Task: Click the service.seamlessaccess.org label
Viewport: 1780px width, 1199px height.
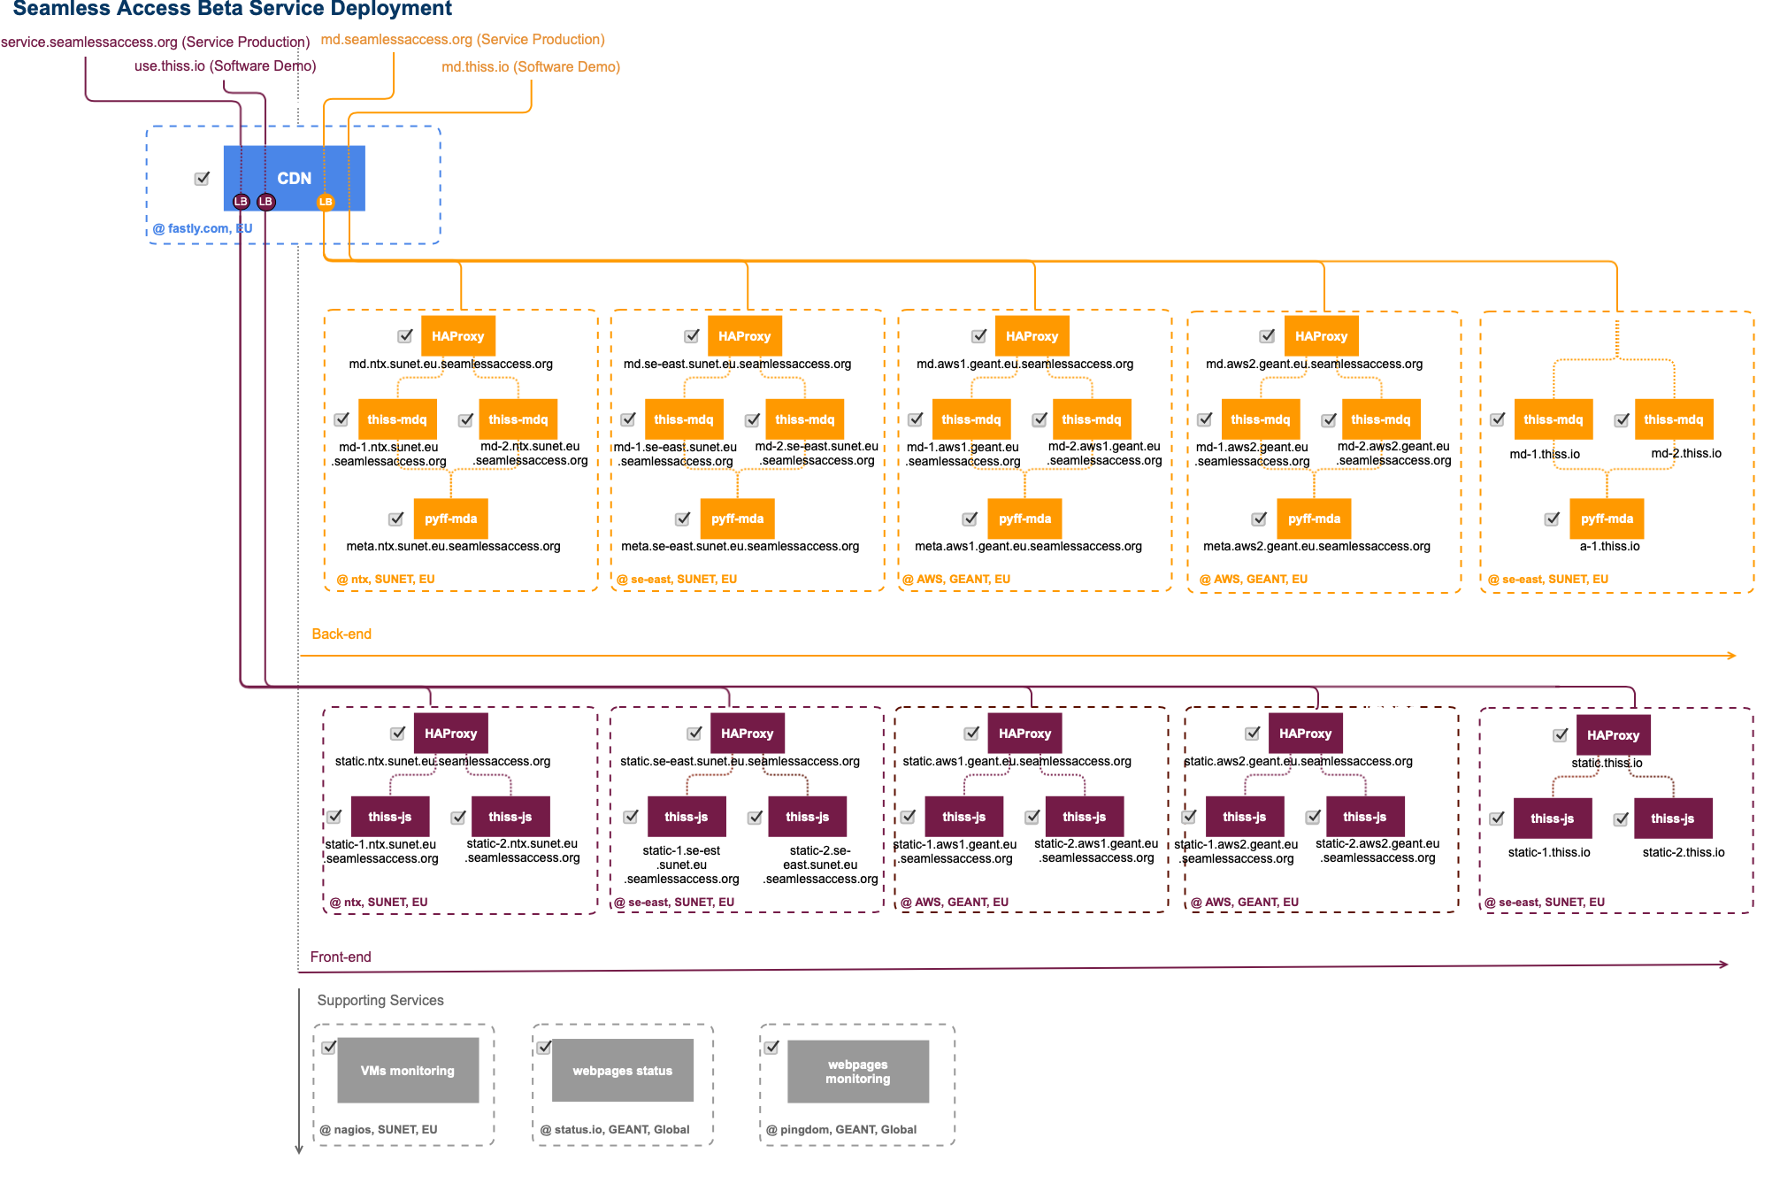Action: click(156, 42)
